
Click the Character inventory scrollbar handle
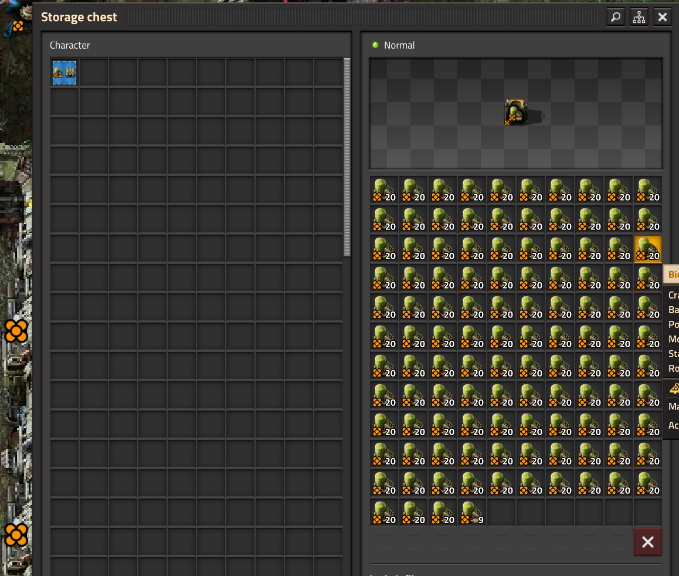click(347, 157)
